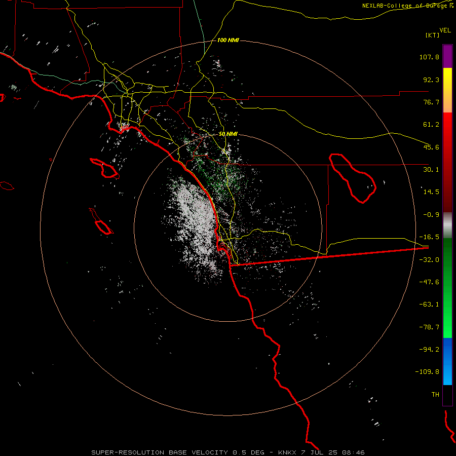Click the 50 NMI range ring label
This screenshot has width=456, height=456.
pos(228,134)
